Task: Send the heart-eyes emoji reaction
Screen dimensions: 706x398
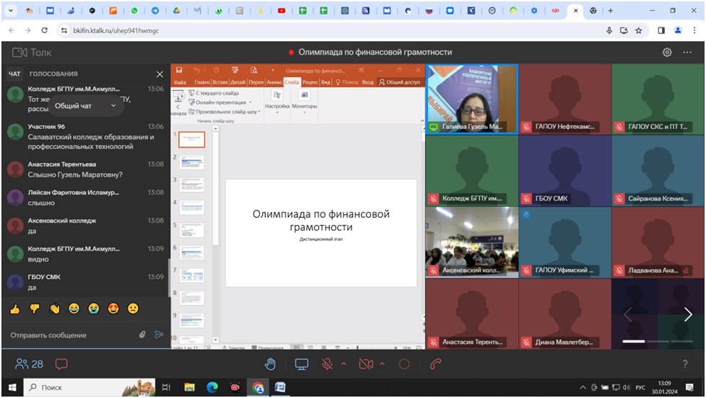Action: coord(113,309)
